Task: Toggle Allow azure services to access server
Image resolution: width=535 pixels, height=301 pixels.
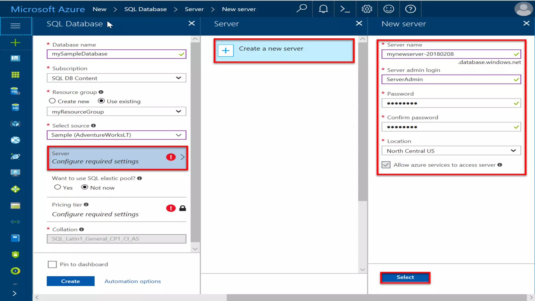Action: coord(386,165)
